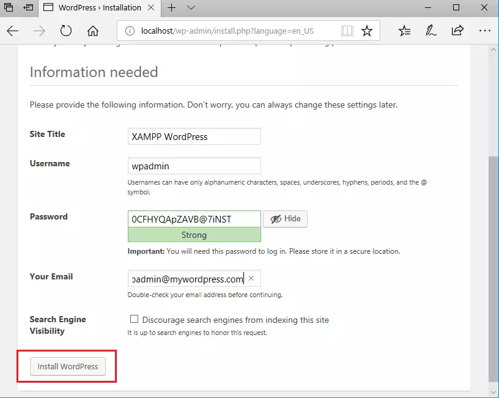
Task: Open reading view book icon
Action: point(347,31)
